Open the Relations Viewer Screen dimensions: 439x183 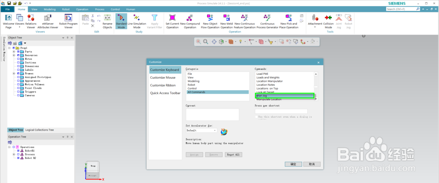pos(31,21)
